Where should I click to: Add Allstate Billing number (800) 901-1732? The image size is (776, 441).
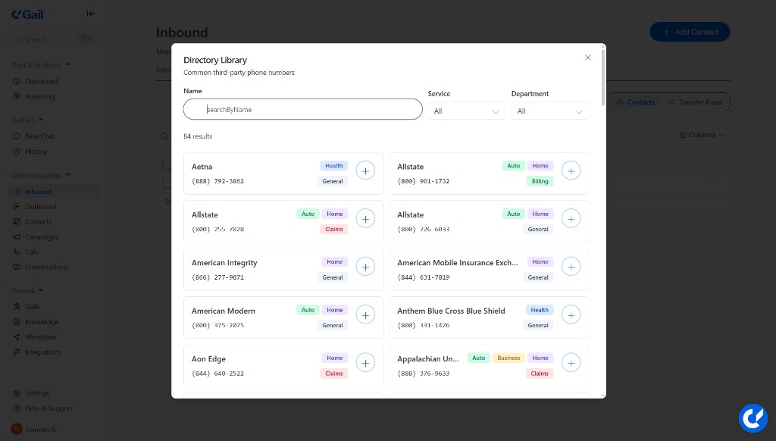pos(571,170)
